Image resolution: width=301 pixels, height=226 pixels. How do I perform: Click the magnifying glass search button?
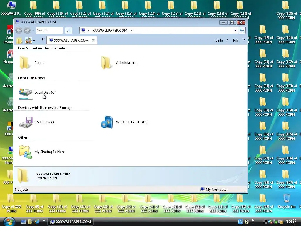point(68,30)
